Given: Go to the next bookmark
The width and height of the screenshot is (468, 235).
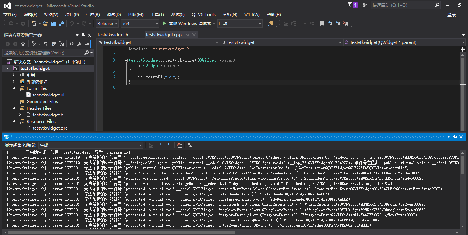Looking at the screenshot, I should click(338, 24).
